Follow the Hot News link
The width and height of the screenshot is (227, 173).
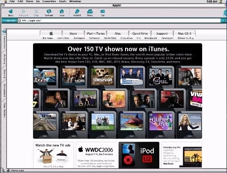(x=48, y=38)
